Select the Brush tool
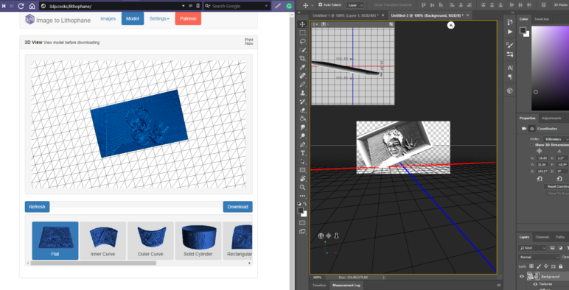 (302, 85)
